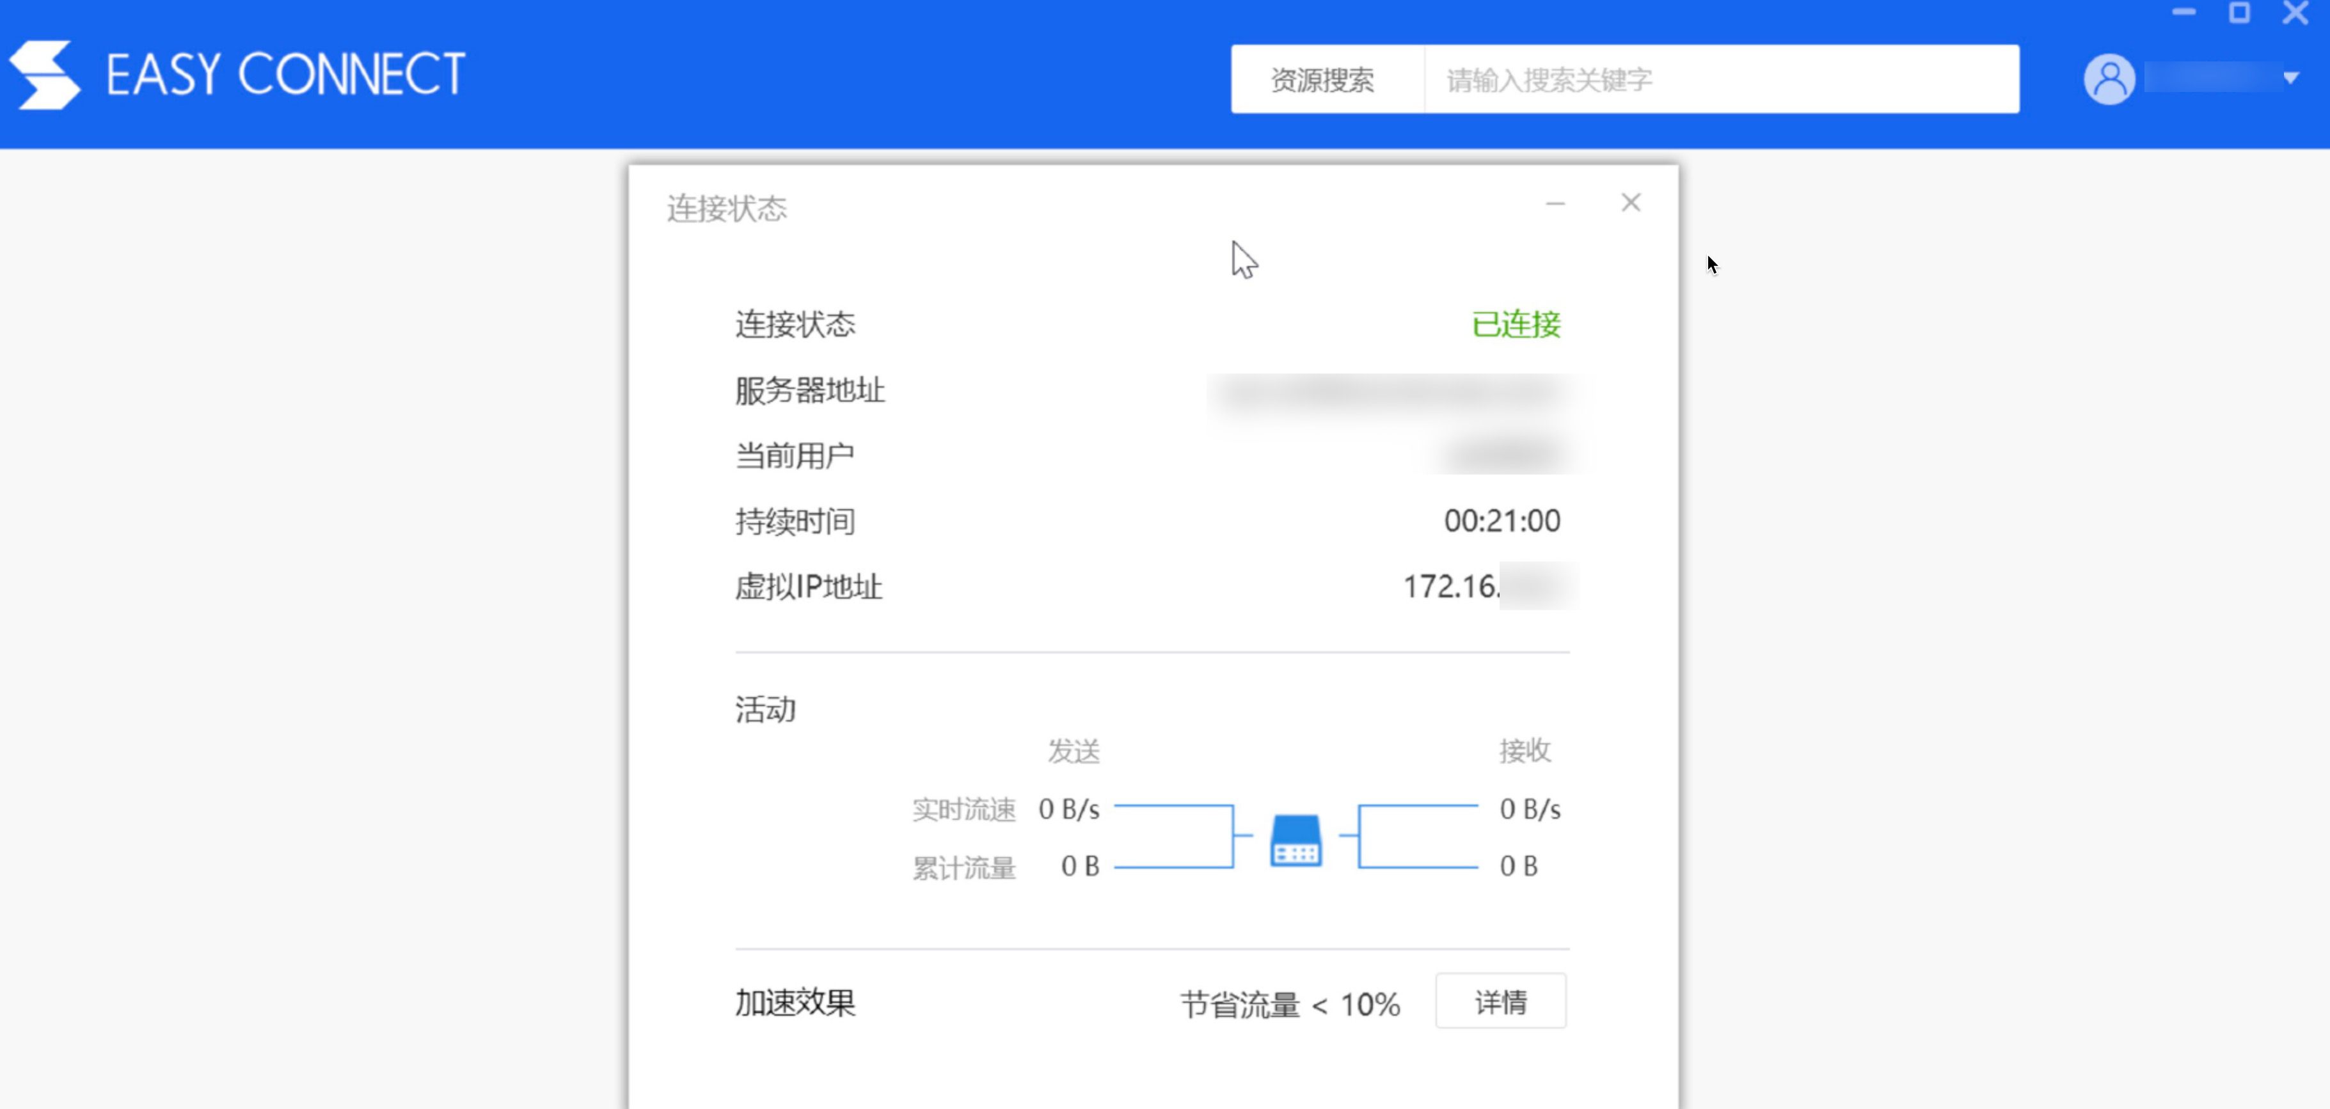2330x1109 pixels.
Task: Click the network gateway device icon
Action: (x=1296, y=840)
